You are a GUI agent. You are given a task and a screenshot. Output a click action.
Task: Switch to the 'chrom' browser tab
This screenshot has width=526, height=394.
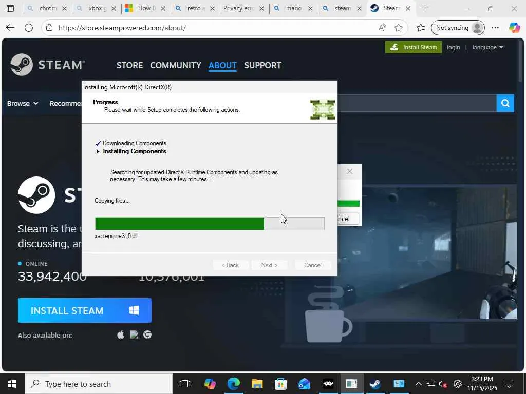tap(47, 8)
